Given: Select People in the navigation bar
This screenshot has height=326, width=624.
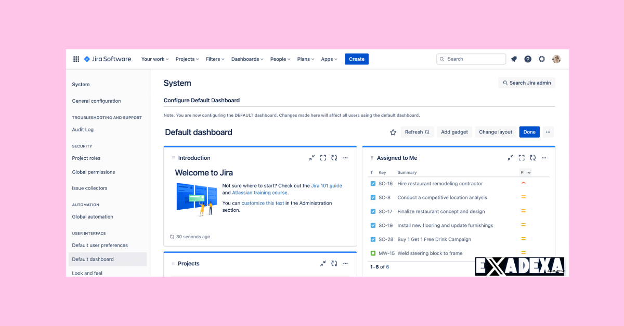Looking at the screenshot, I should pyautogui.click(x=280, y=59).
